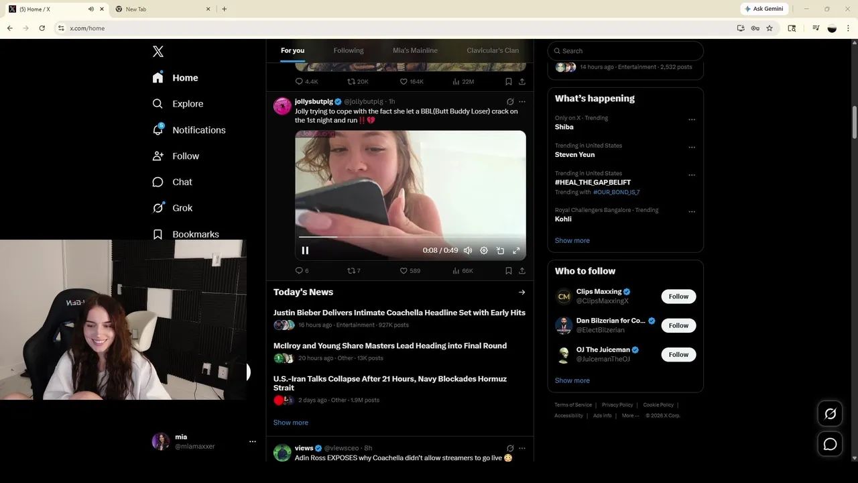
Task: Switch to Mia's Mainline tab
Action: tap(415, 50)
